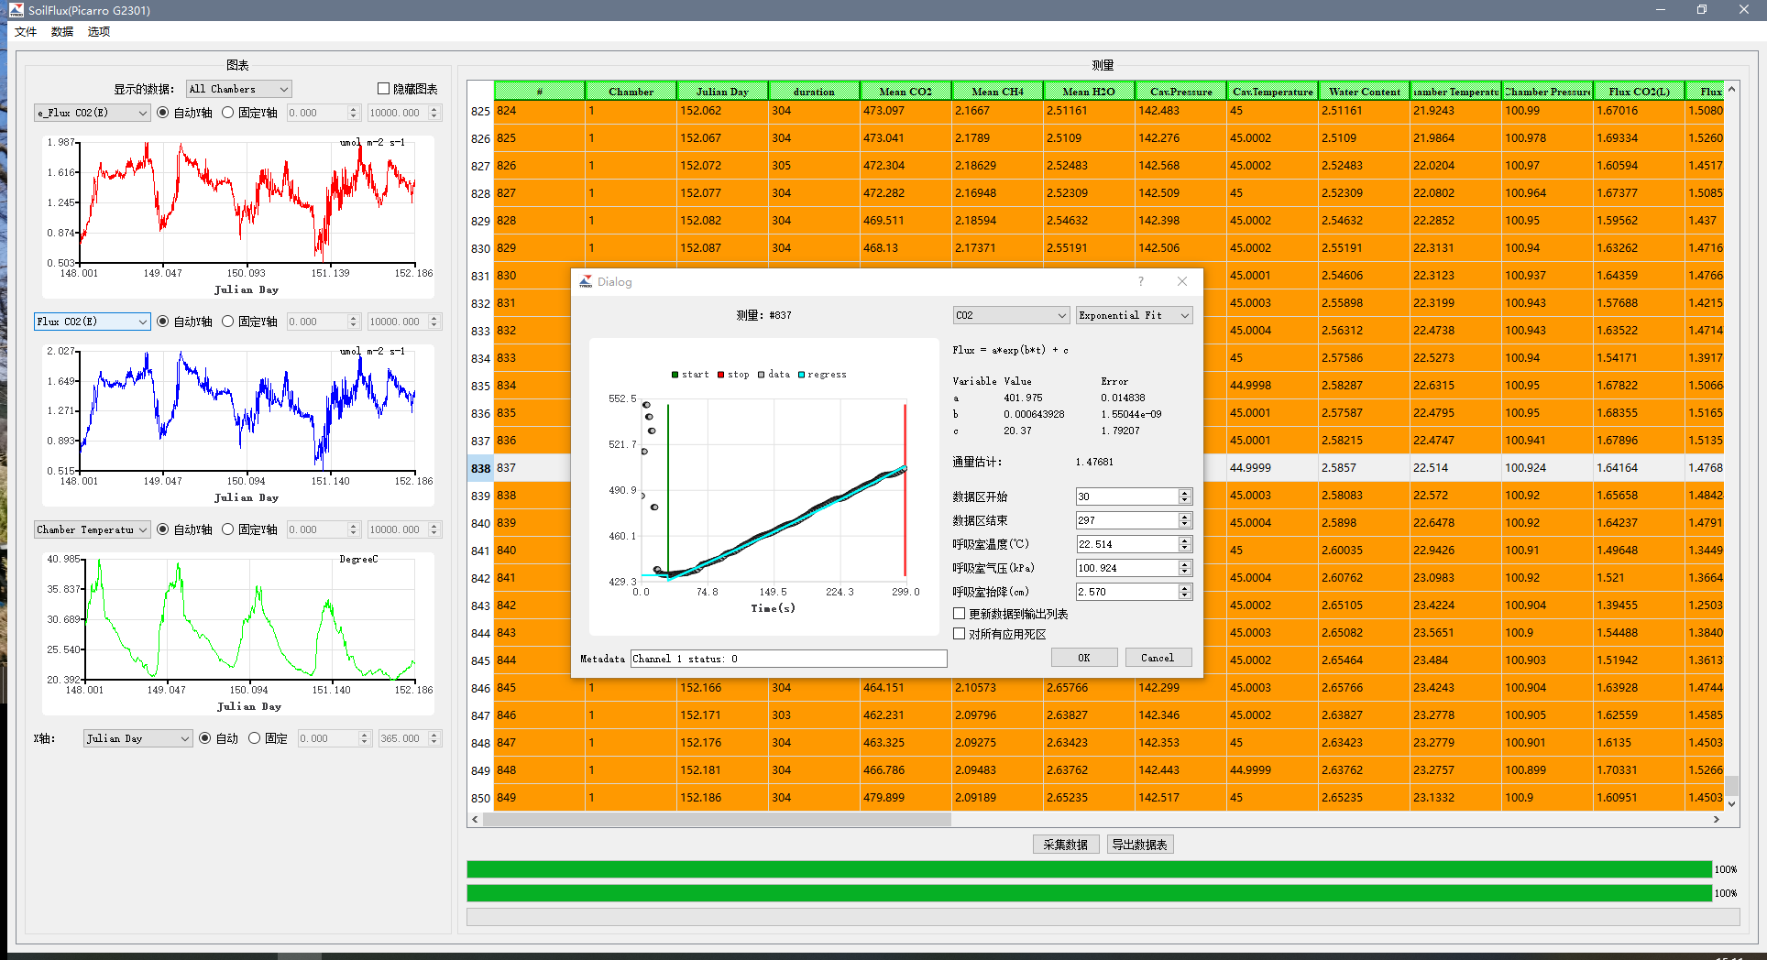This screenshot has width=1767, height=960.
Task: Click the table vertical scroll down arrow
Action: click(x=1731, y=803)
